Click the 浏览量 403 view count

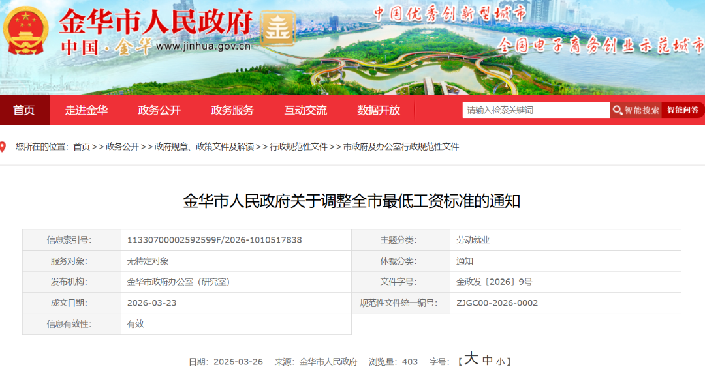click(x=394, y=362)
